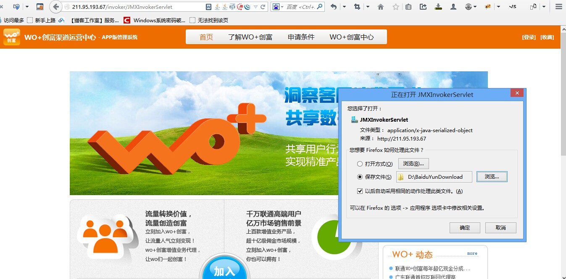
Task: Click the devices icon right of √S
Action: pos(533,7)
